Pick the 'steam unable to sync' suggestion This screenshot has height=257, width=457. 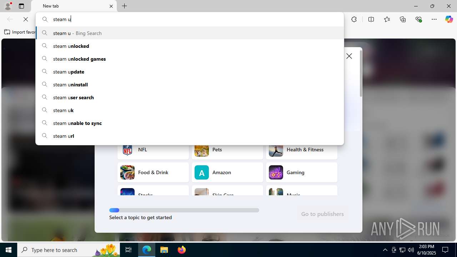point(190,123)
